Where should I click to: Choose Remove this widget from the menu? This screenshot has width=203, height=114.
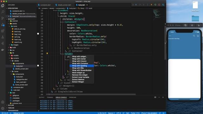82,75
